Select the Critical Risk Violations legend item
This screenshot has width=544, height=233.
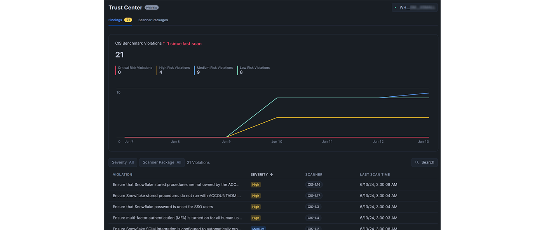pyautogui.click(x=134, y=70)
